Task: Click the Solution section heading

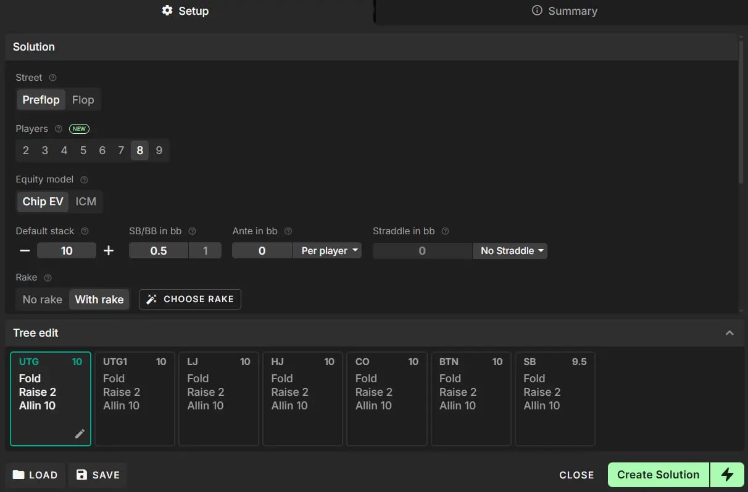Action: click(x=34, y=47)
